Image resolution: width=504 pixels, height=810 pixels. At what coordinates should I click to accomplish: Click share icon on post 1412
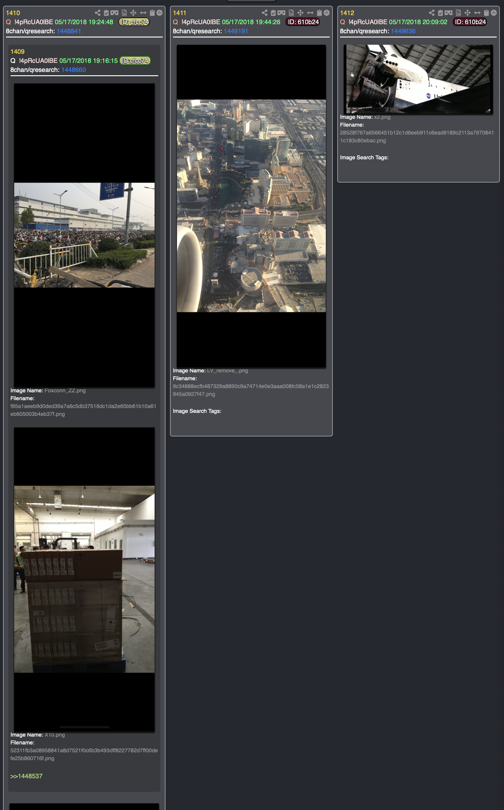click(x=432, y=13)
